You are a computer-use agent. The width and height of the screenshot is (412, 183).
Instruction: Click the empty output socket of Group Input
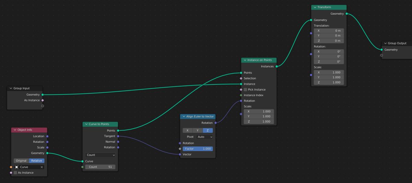click(x=43, y=106)
